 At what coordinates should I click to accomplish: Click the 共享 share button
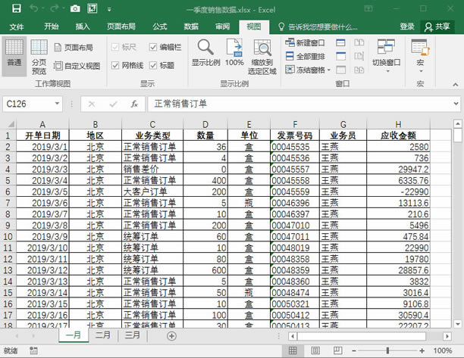(x=437, y=26)
